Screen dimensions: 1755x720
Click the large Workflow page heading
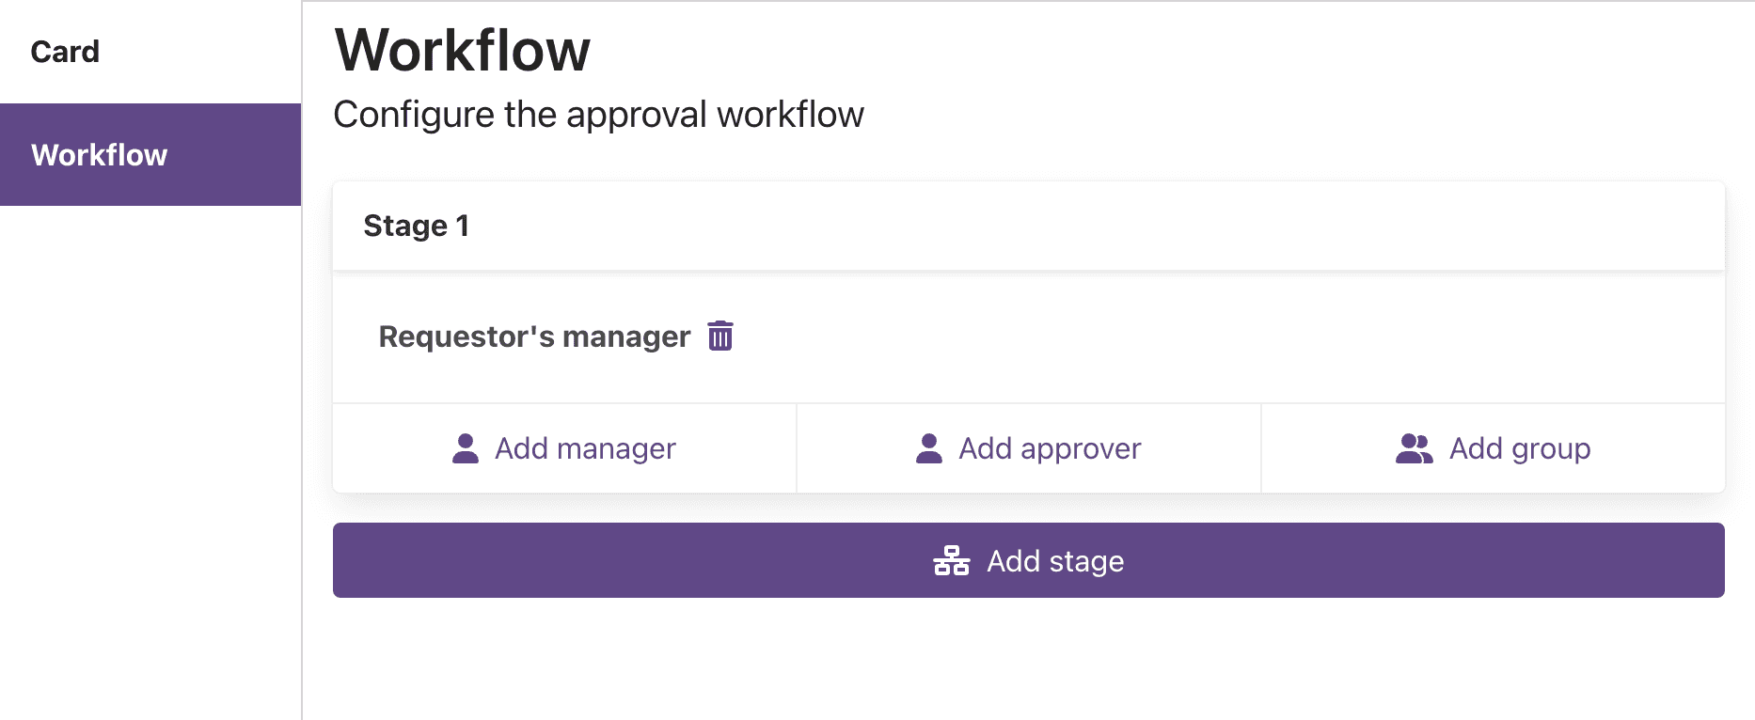tap(463, 50)
